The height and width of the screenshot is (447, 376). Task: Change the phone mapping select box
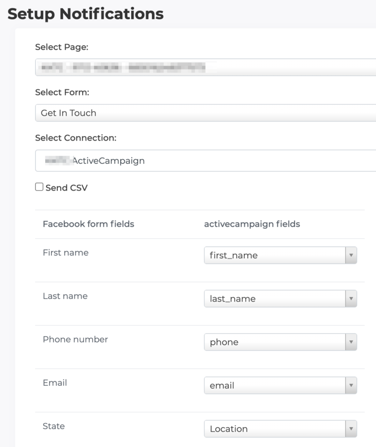pyautogui.click(x=275, y=342)
